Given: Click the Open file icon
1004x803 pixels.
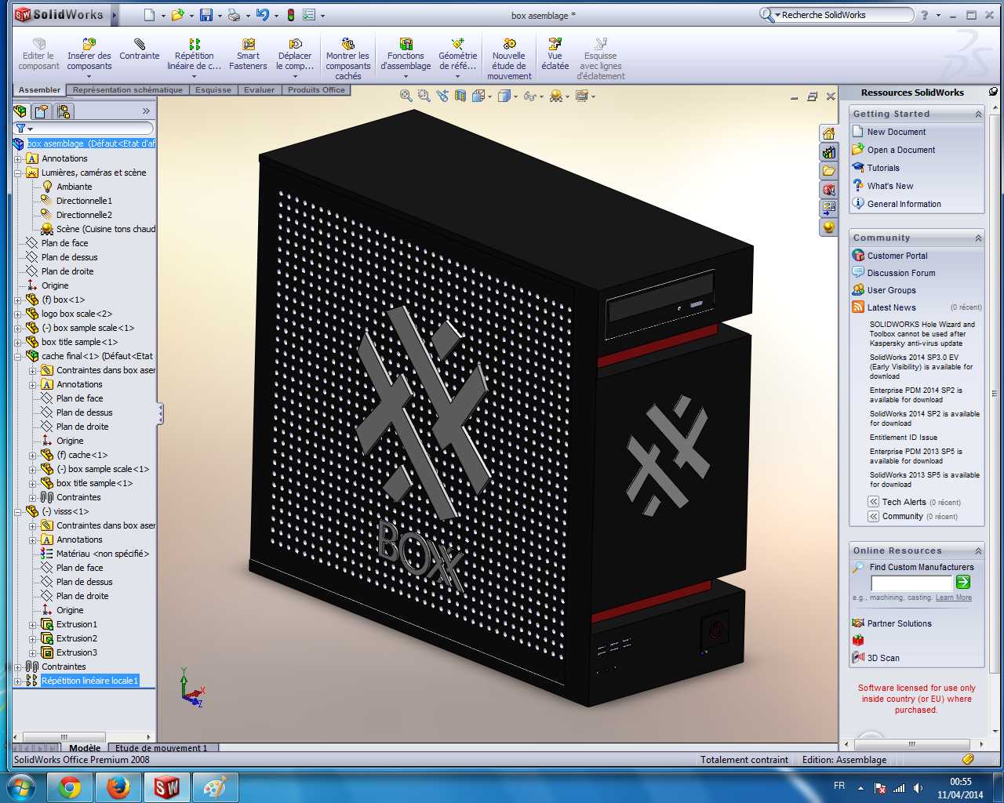Looking at the screenshot, I should coord(178,15).
